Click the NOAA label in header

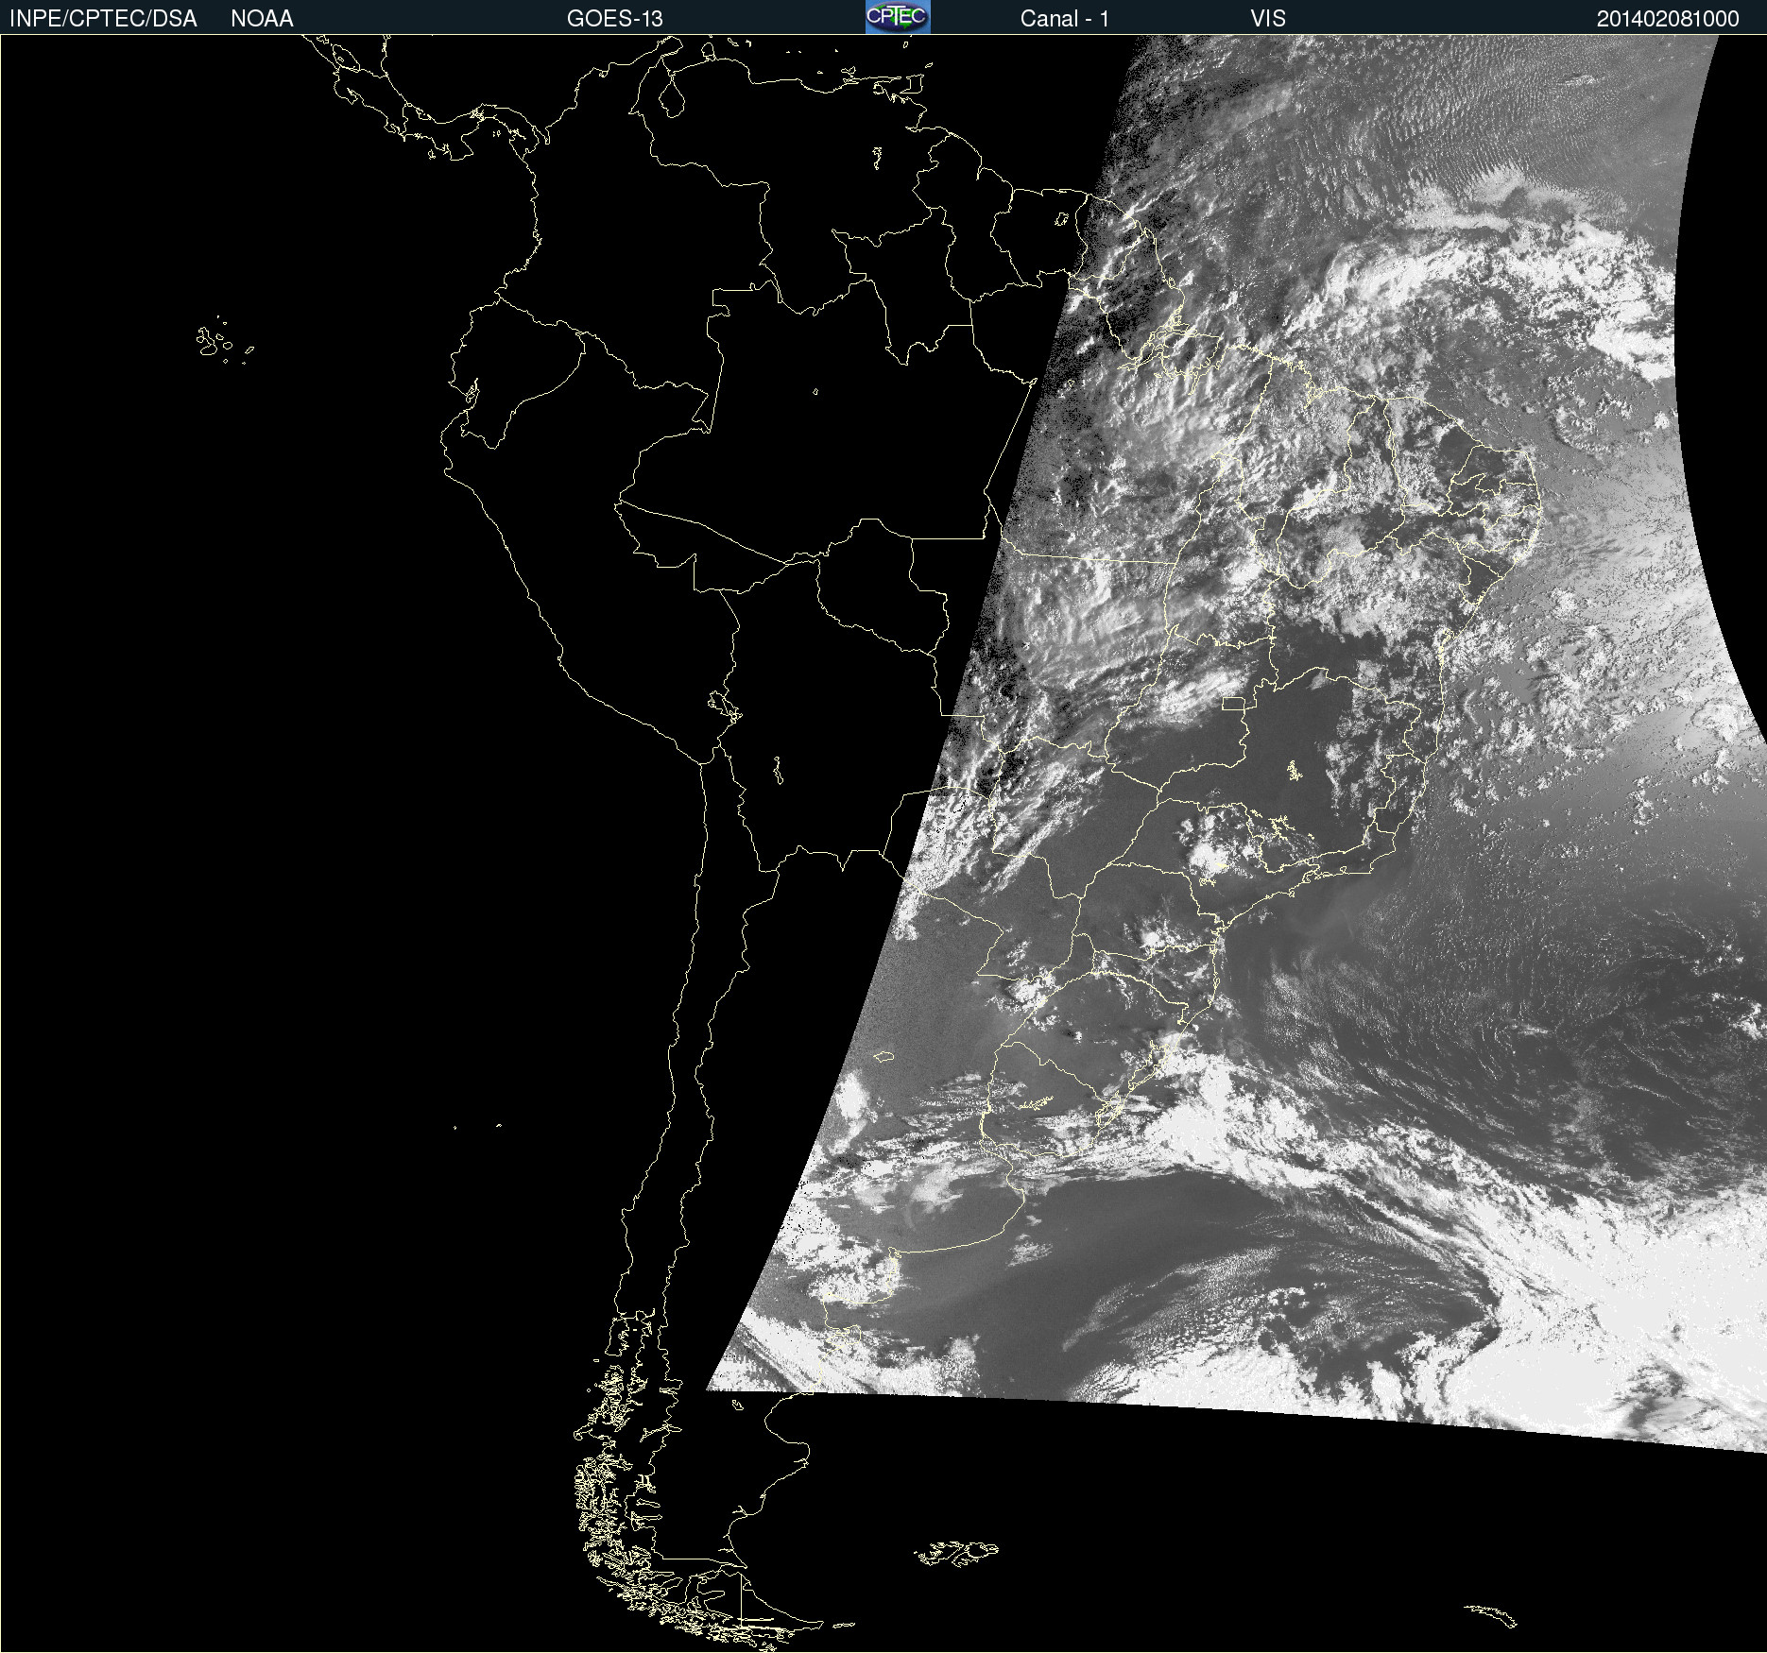[262, 19]
